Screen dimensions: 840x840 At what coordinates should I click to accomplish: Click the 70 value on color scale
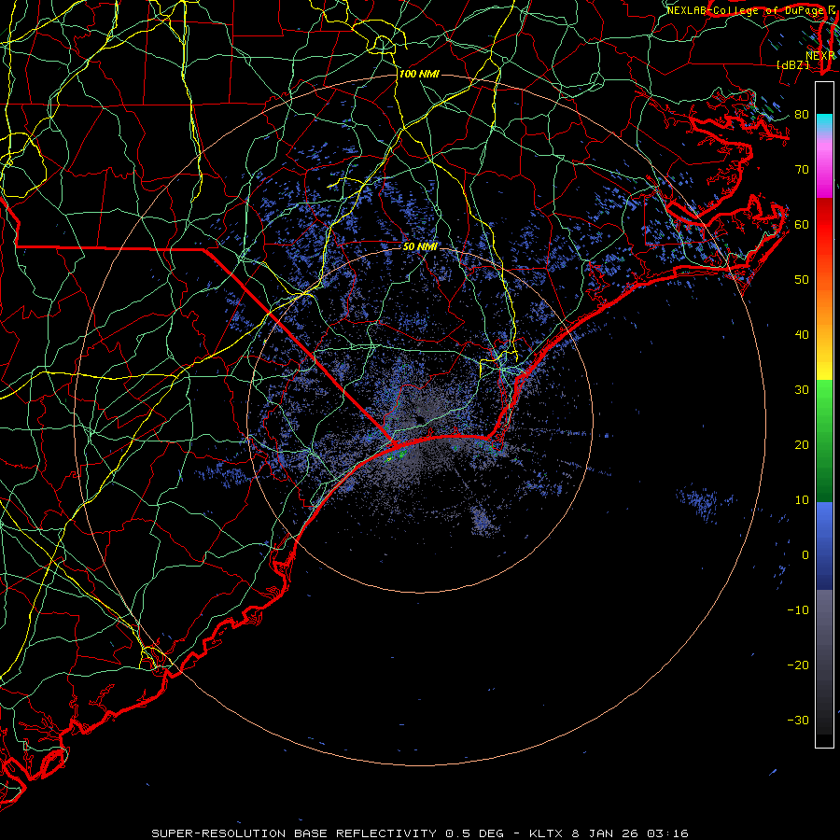[x=802, y=169]
